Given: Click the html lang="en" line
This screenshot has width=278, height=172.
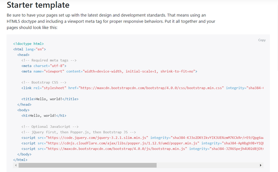Looking at the screenshot, I should [x=29, y=49].
